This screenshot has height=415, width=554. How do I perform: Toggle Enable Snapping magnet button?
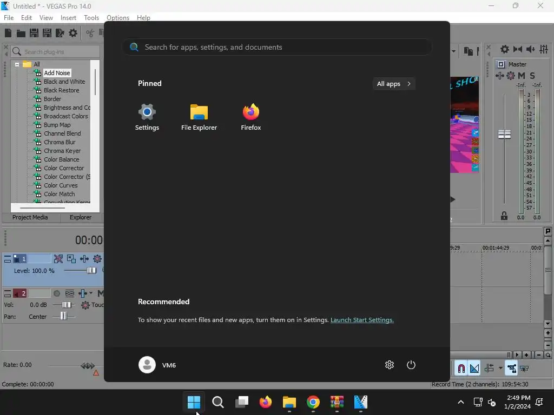[x=461, y=369]
